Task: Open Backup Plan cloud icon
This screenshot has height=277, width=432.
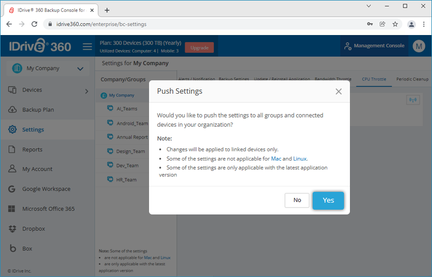Action: [x=12, y=110]
